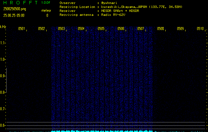This screenshot has height=132, width=208.
Task: Click the timestamp 25.06.25 05:00
Action: point(14,16)
